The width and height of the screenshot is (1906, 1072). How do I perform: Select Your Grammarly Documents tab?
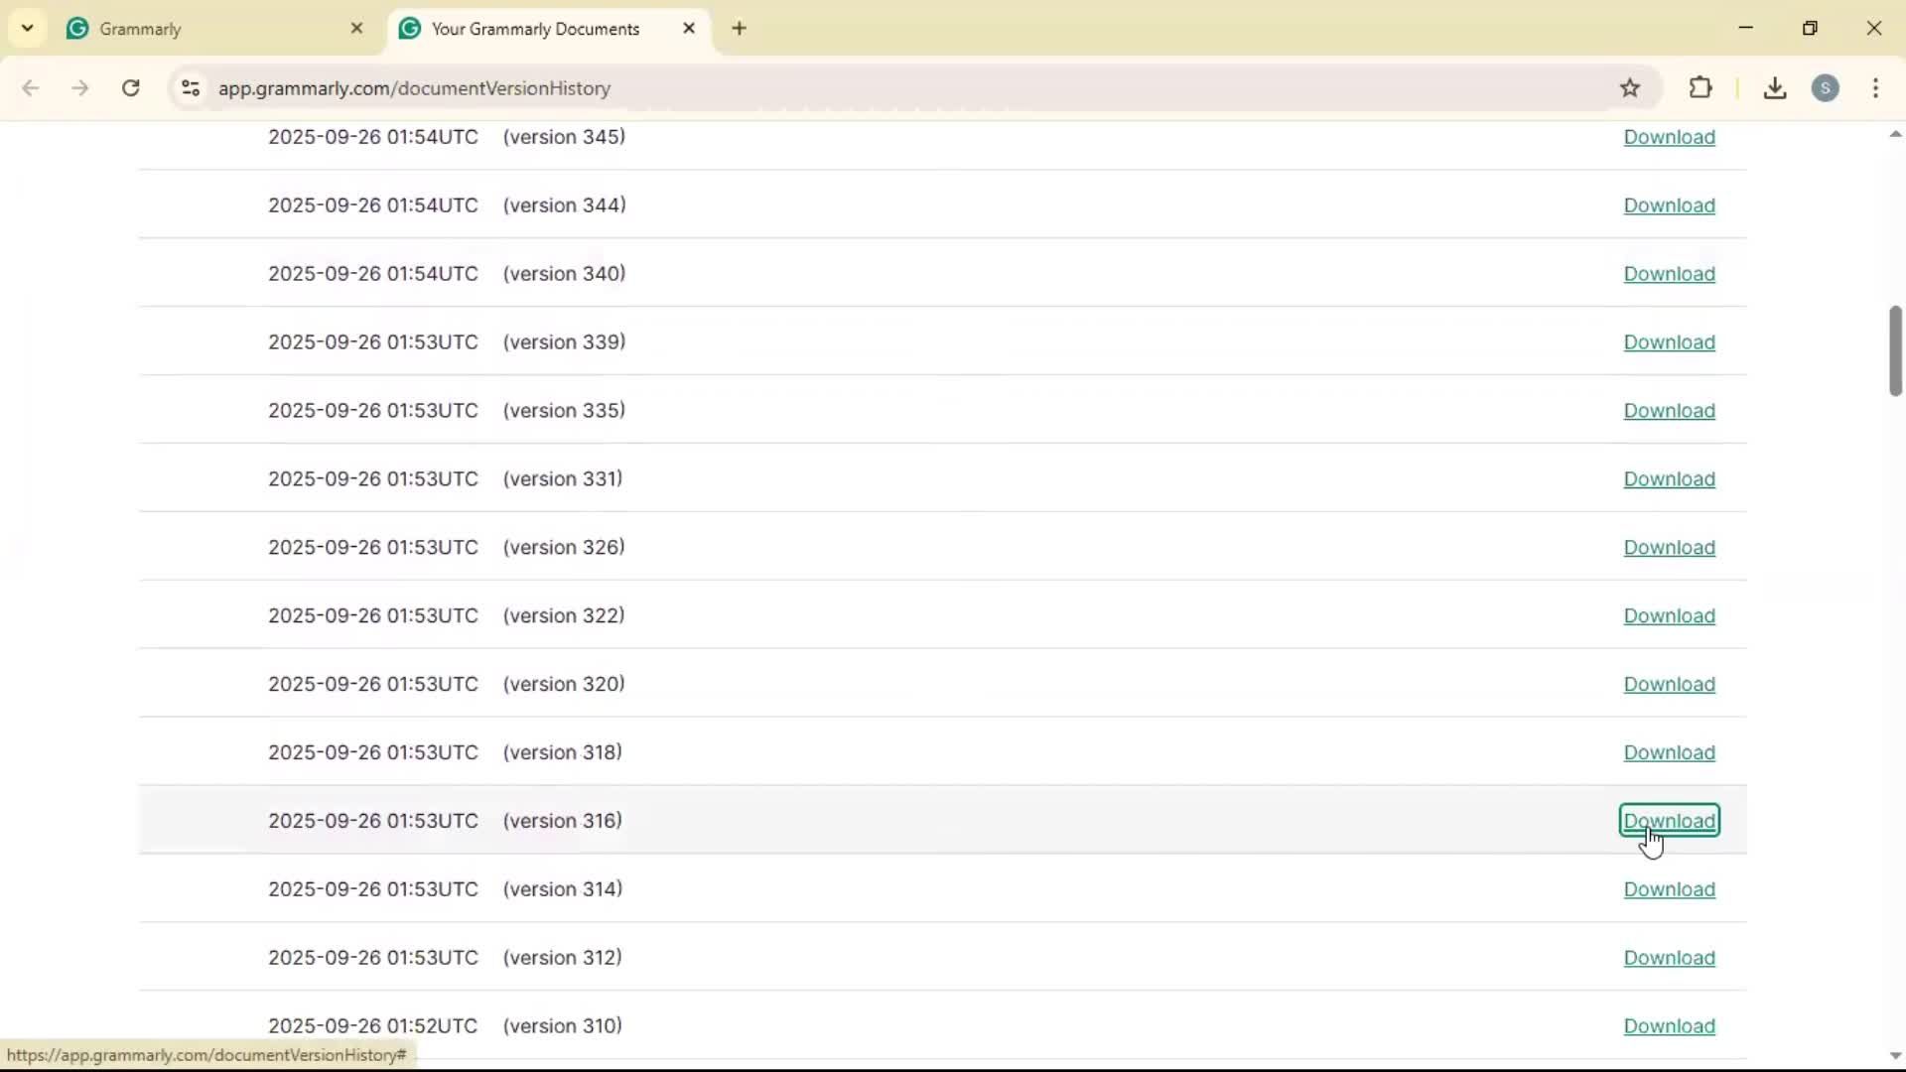point(536,29)
